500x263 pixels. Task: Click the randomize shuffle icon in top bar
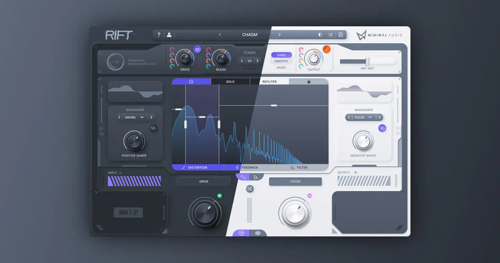(331, 35)
